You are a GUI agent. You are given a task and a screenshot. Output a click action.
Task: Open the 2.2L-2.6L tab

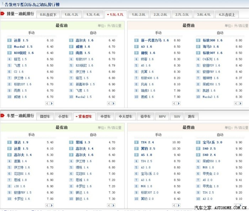point(160,15)
